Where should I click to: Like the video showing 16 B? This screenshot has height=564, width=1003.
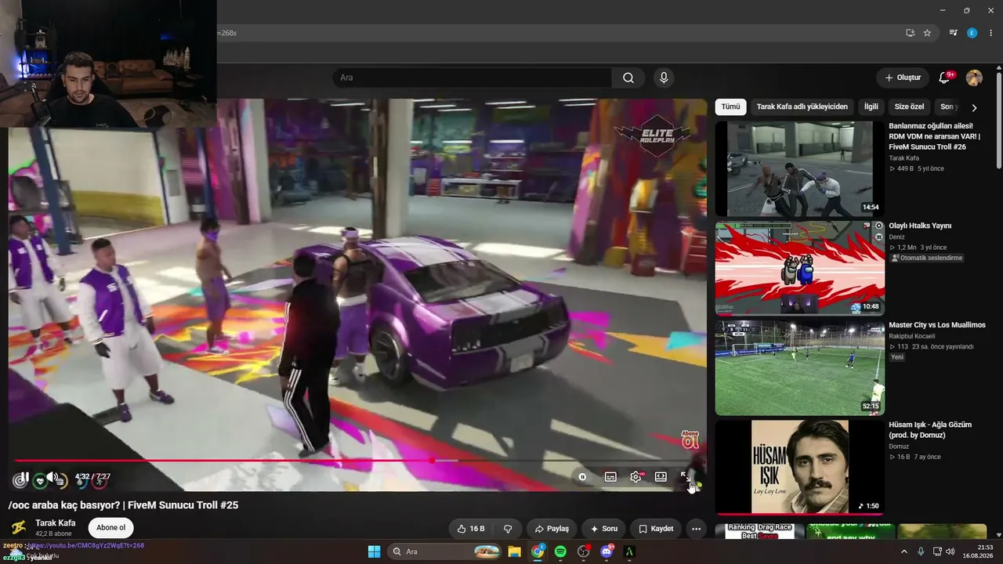click(x=471, y=529)
